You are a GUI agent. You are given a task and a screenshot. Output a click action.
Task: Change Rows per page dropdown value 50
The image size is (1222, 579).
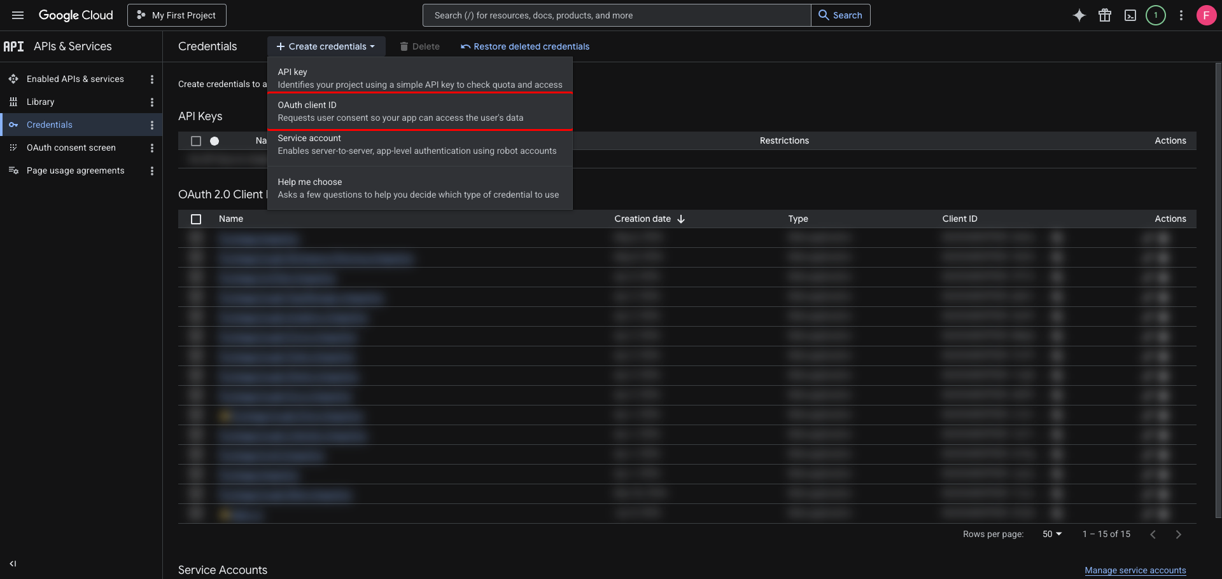coord(1052,535)
